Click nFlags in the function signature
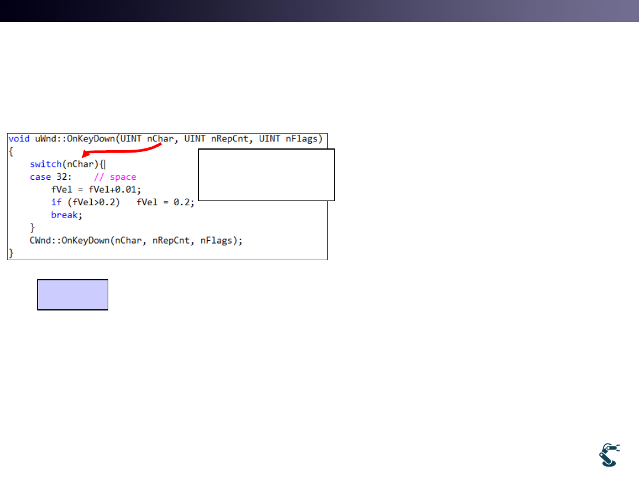Screen dimensions: 639x479 click(302, 138)
